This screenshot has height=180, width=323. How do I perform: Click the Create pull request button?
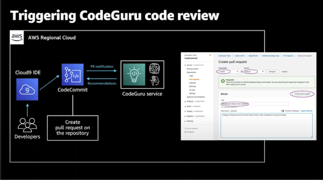tap(302, 94)
